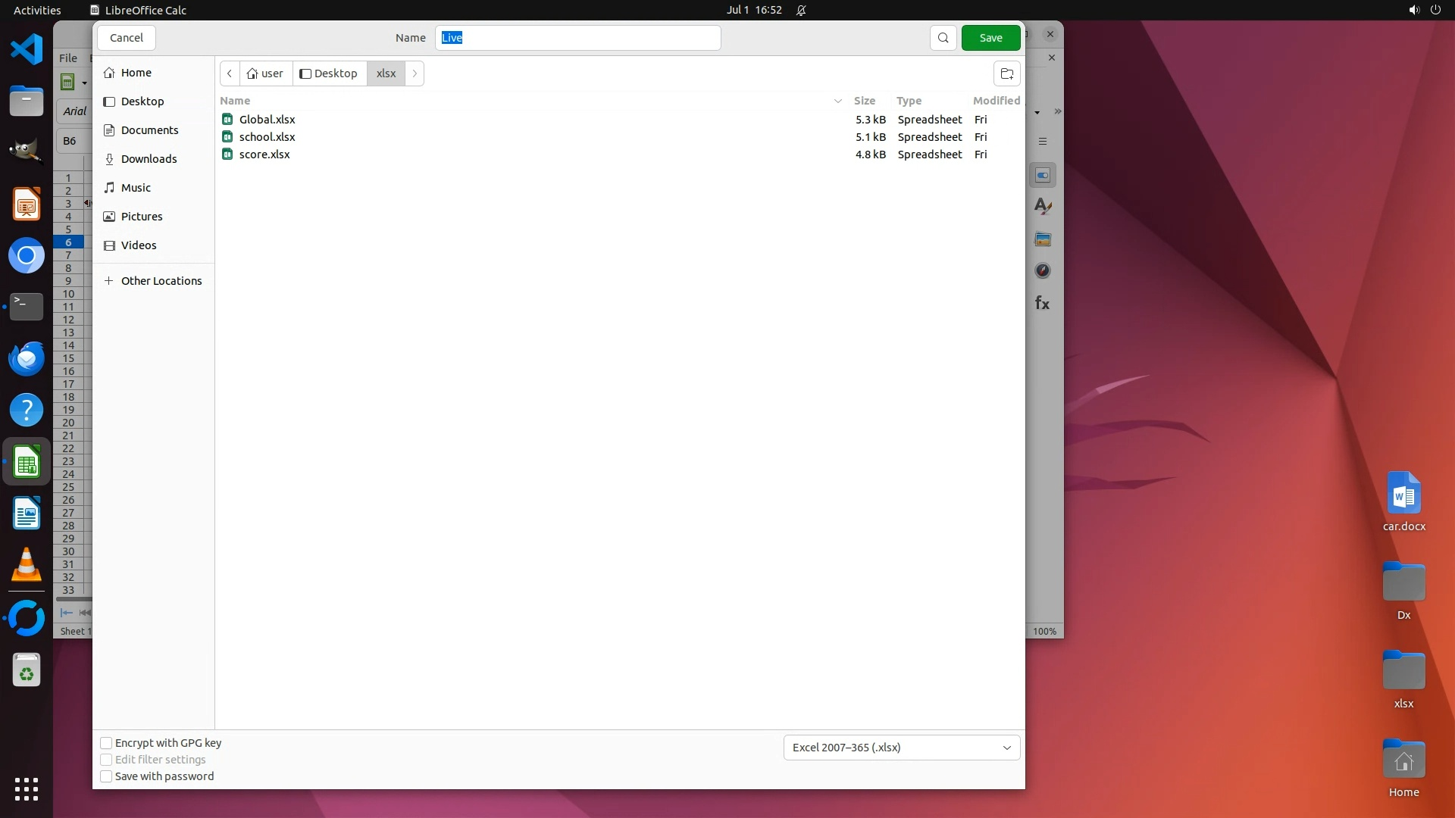This screenshot has height=818, width=1455.
Task: Open Thunderbird from the dock
Action: click(x=27, y=359)
